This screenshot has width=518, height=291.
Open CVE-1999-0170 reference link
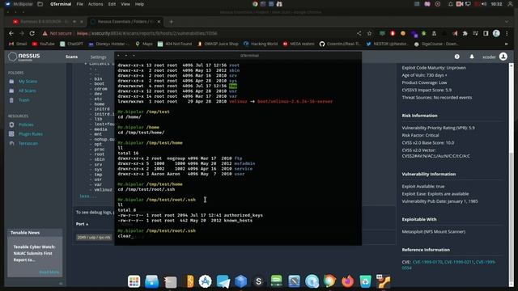point(427,262)
